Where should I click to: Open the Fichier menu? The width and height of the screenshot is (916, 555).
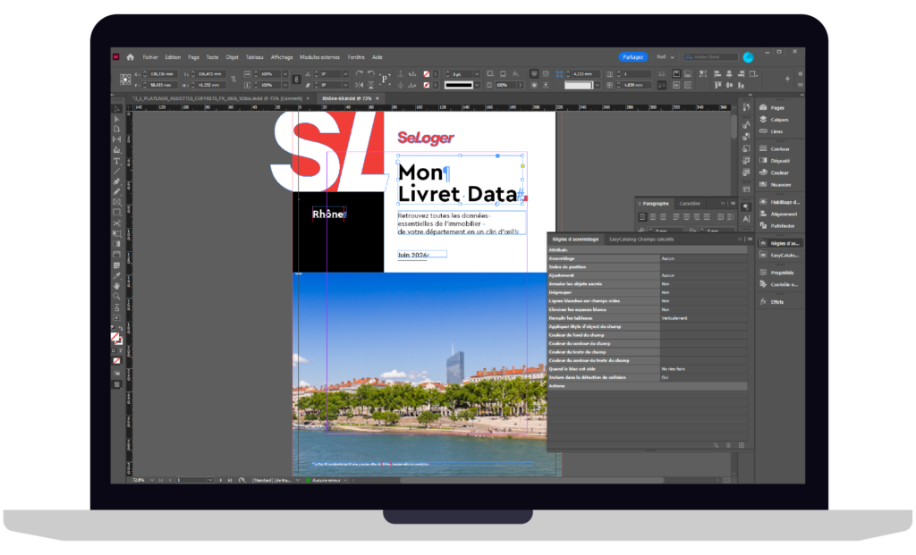[x=150, y=57]
